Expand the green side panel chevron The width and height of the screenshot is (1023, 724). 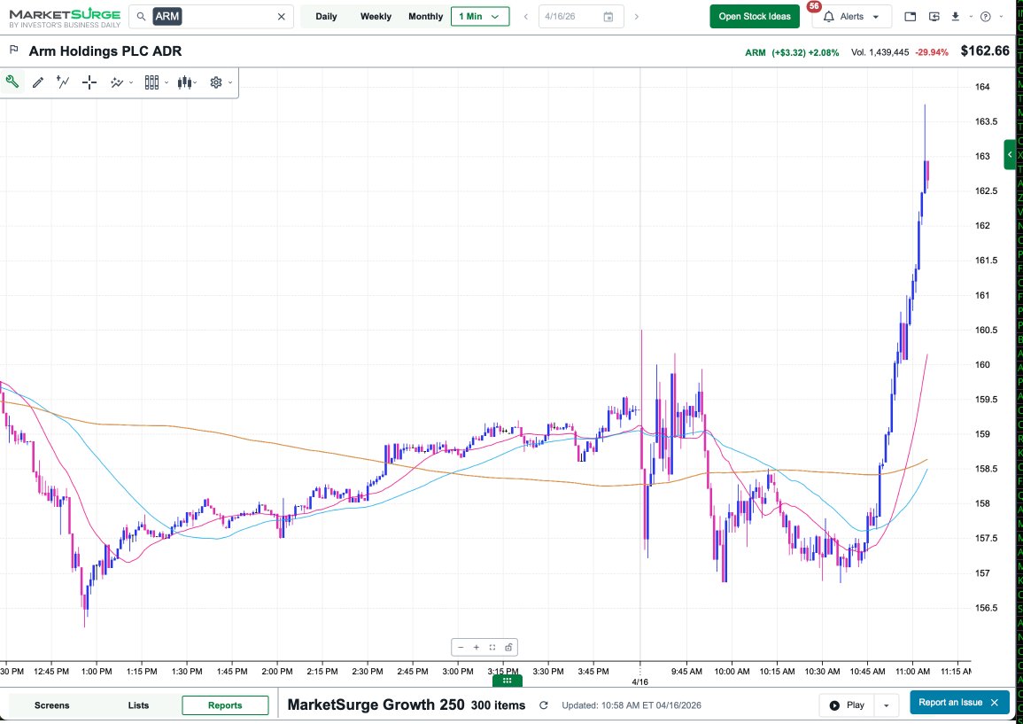point(1010,155)
